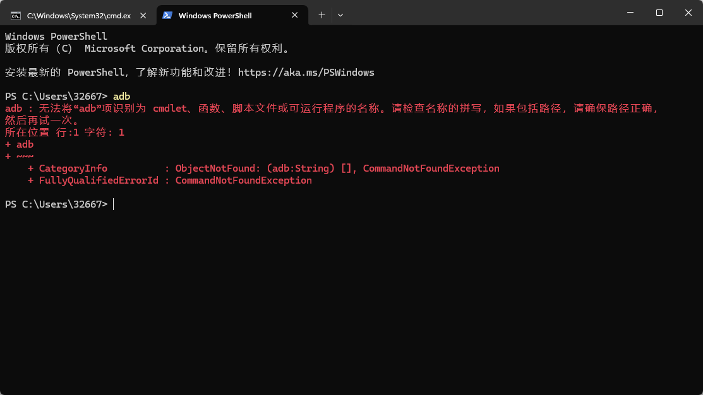Click the yellow adb command text
703x395 pixels.
pos(121,97)
